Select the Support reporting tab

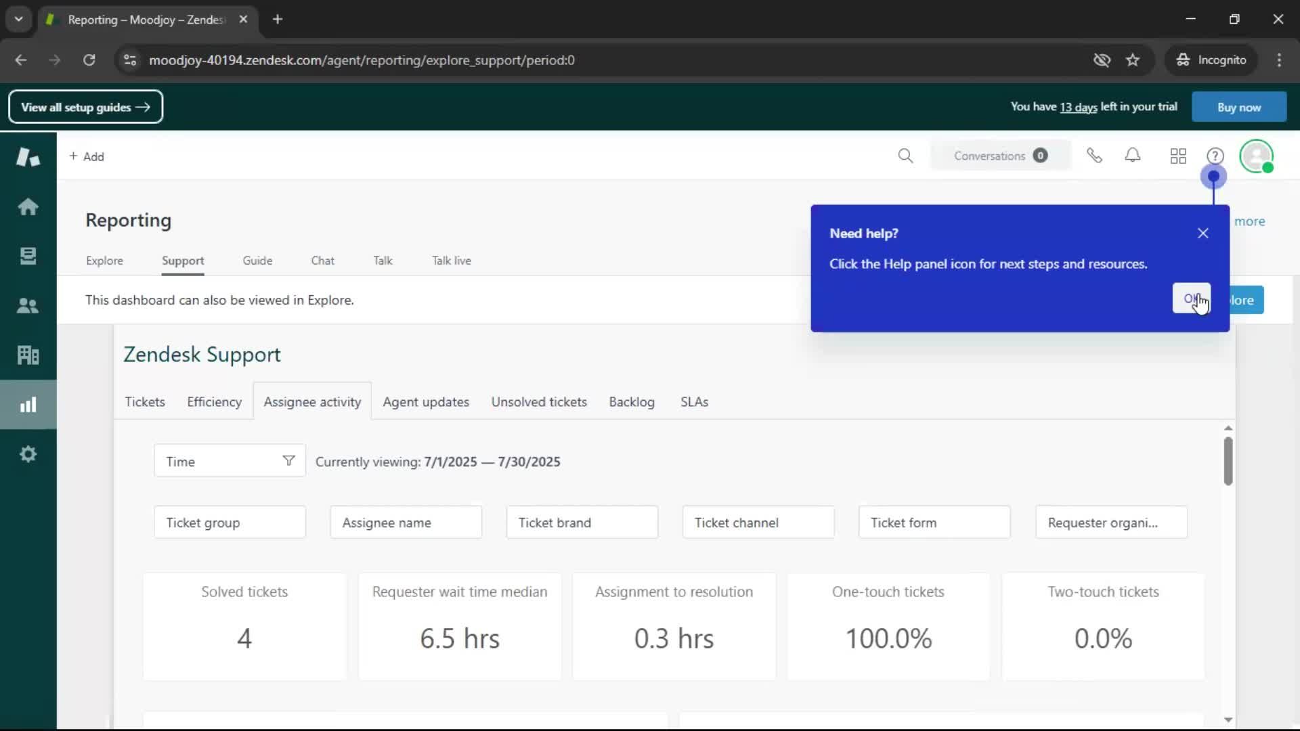tap(183, 261)
